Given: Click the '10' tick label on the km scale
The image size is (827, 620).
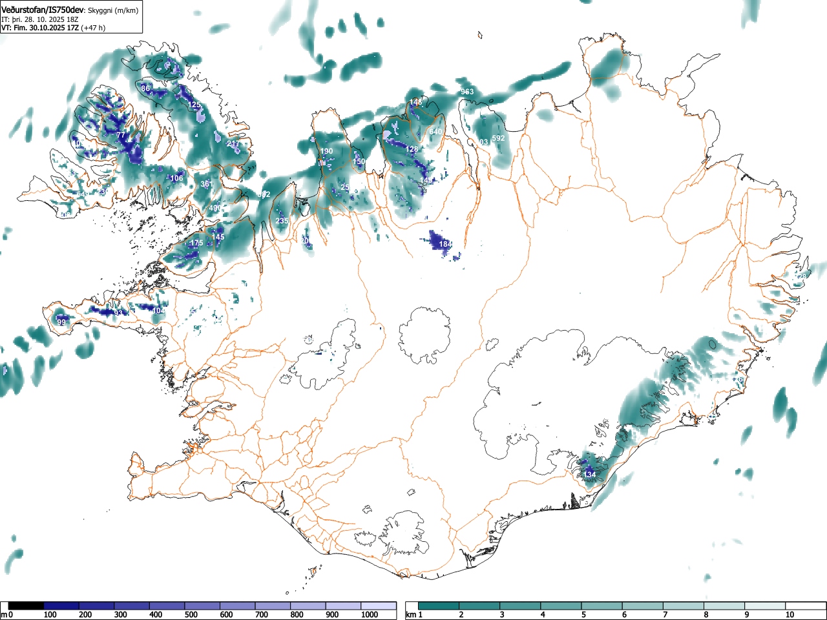Looking at the screenshot, I should pos(789,615).
